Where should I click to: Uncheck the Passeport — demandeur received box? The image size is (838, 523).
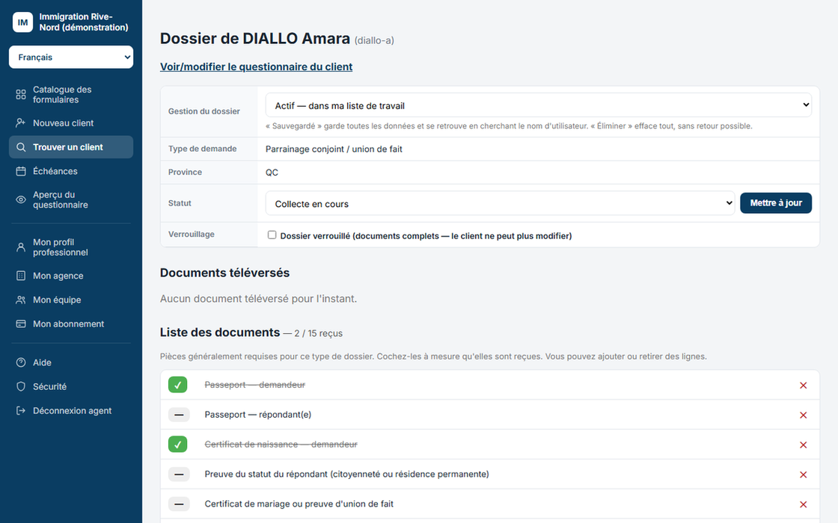[x=177, y=385]
